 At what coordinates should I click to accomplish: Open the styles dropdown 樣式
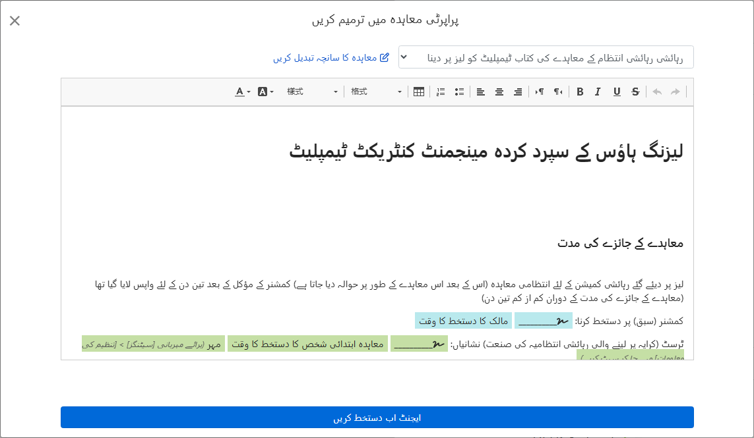(x=312, y=92)
